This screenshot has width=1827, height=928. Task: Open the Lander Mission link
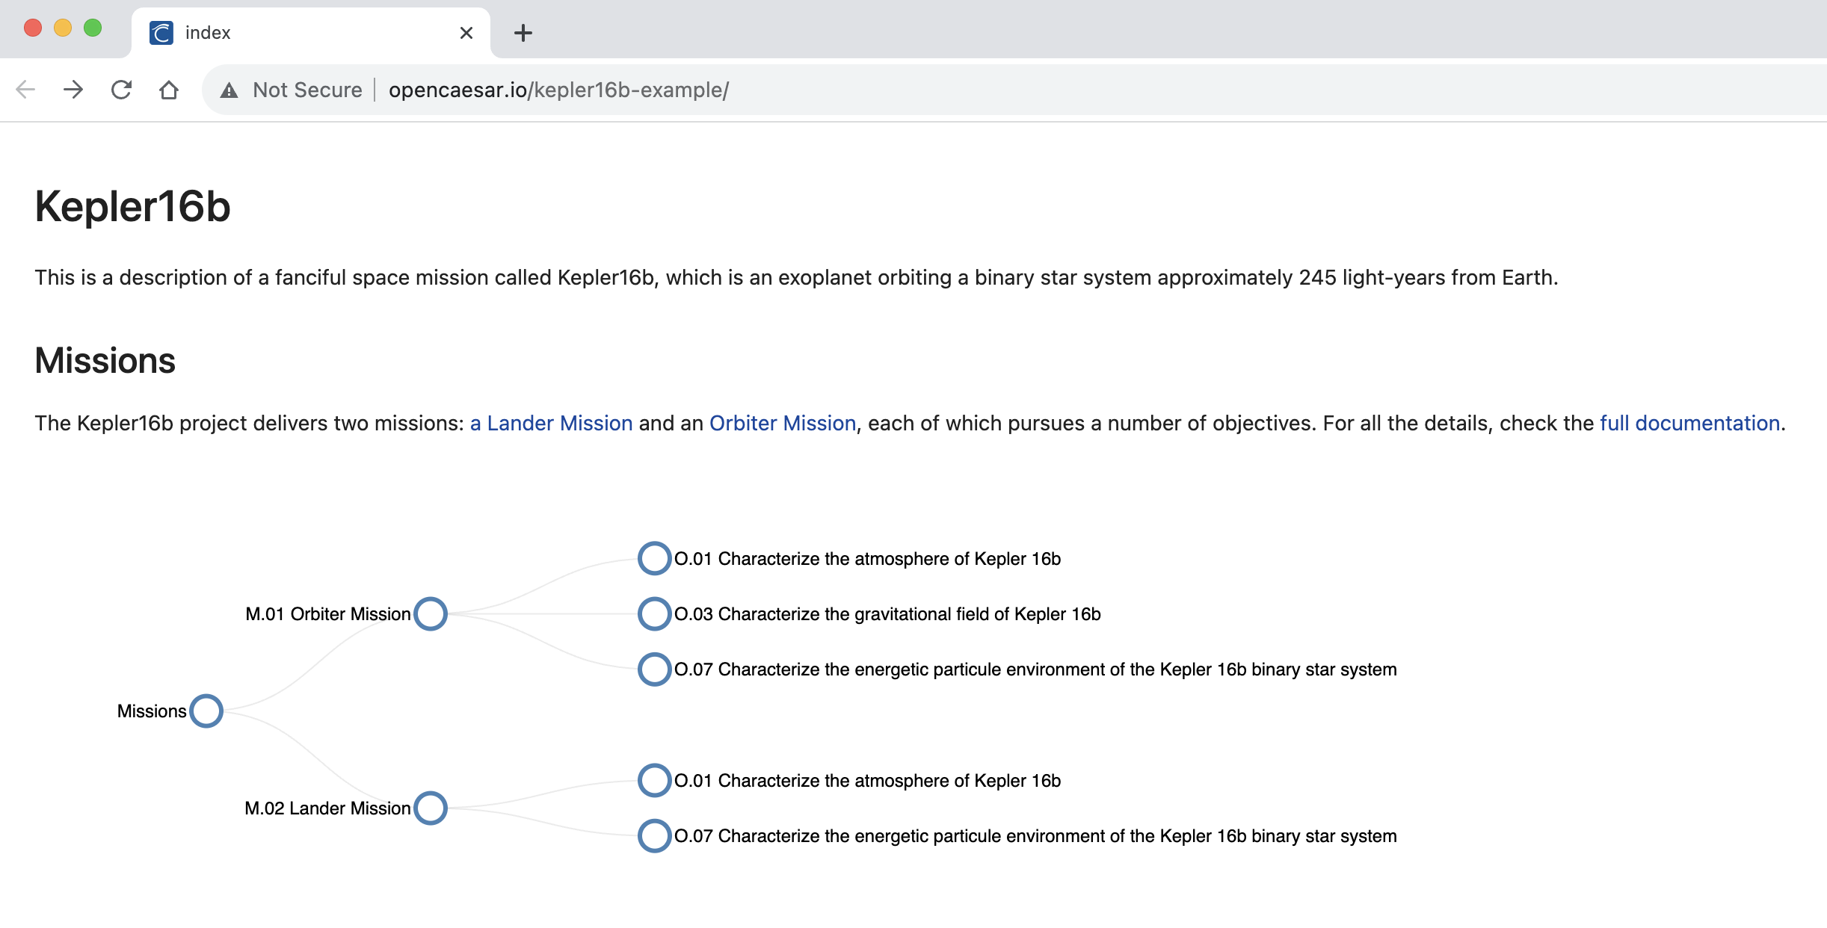(x=551, y=423)
